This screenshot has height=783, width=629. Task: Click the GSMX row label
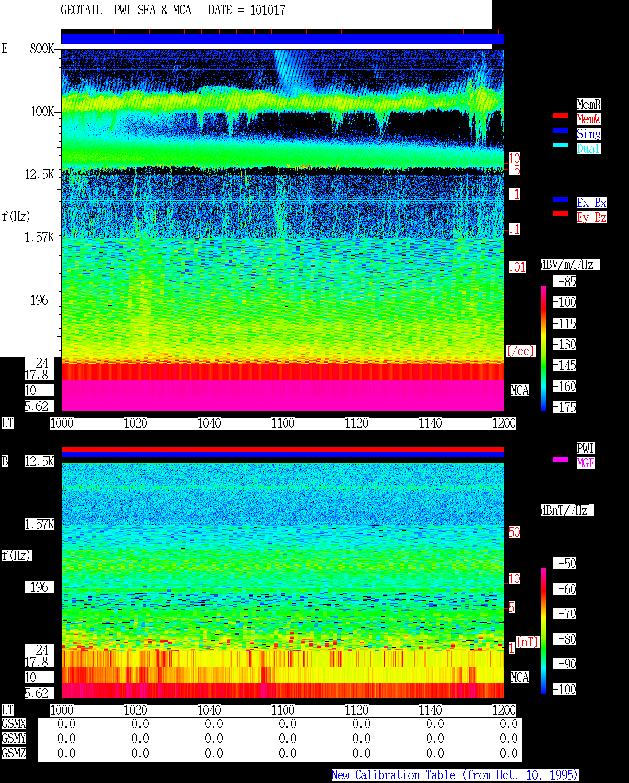pyautogui.click(x=14, y=724)
